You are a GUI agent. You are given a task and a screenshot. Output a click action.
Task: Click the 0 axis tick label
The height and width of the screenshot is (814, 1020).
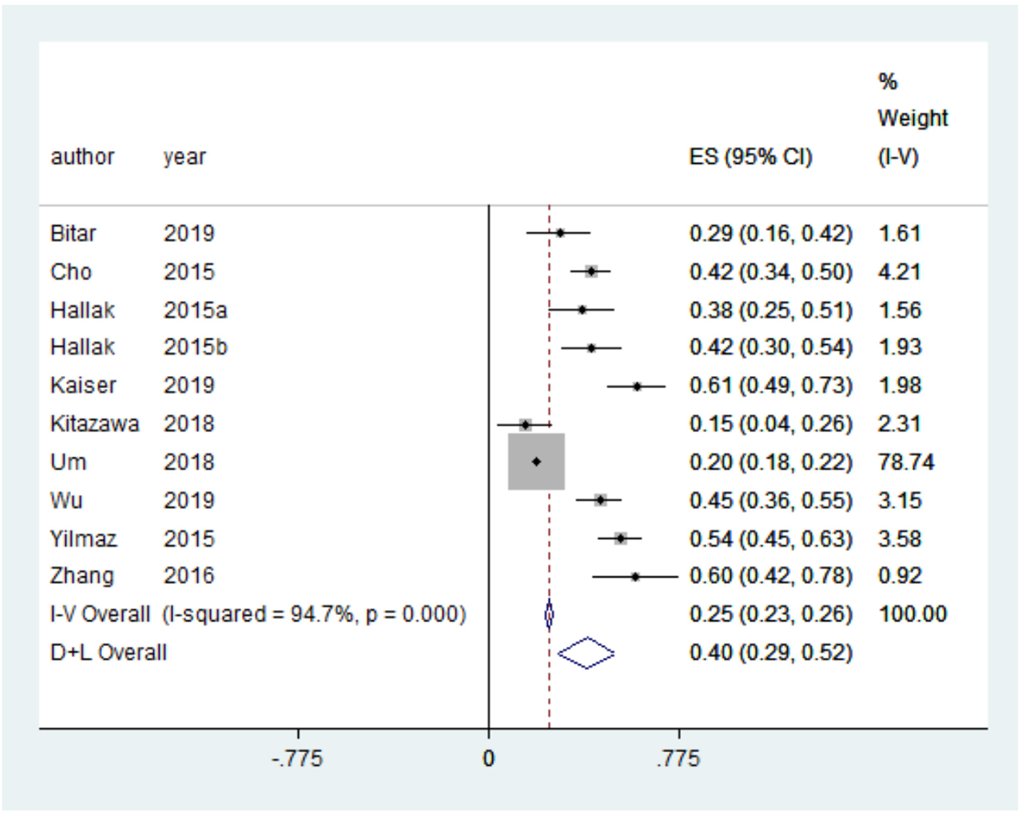tap(488, 759)
